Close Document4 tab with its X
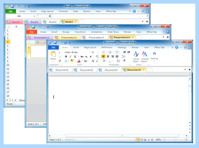199x148 pixels. 143,70
